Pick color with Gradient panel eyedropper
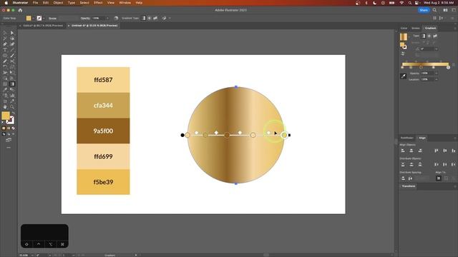Screen dimensions: 458x257 tap(404, 76)
